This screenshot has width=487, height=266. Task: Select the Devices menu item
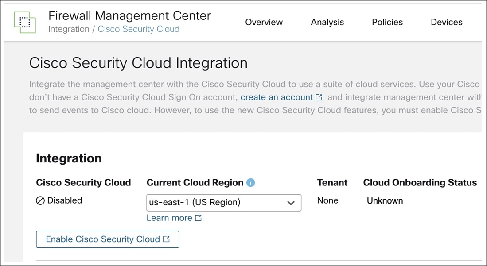click(446, 22)
